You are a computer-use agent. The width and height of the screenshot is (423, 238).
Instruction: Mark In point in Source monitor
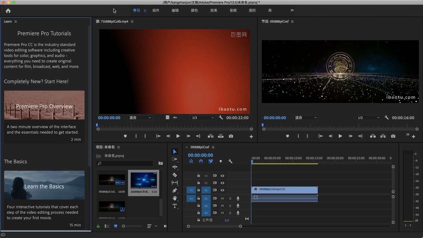pos(136,136)
